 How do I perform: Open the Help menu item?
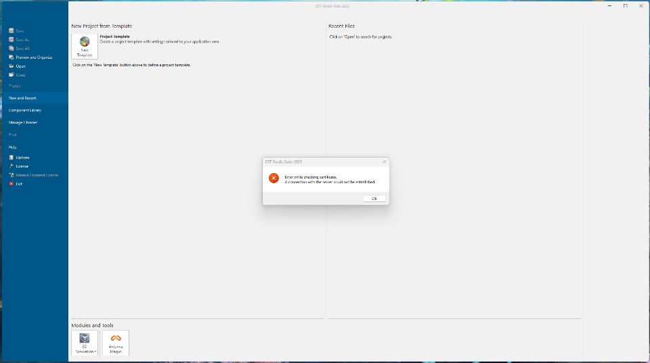(12, 147)
